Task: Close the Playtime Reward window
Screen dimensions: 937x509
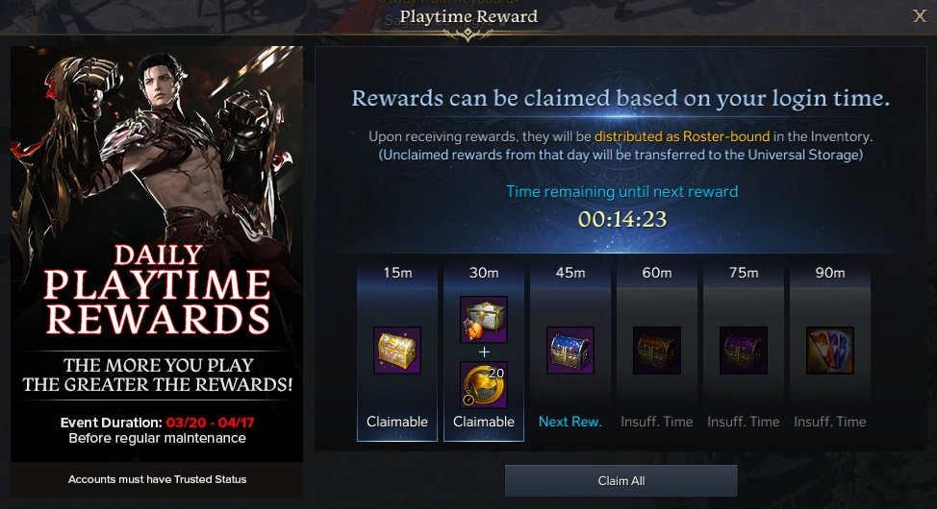Action: click(920, 16)
